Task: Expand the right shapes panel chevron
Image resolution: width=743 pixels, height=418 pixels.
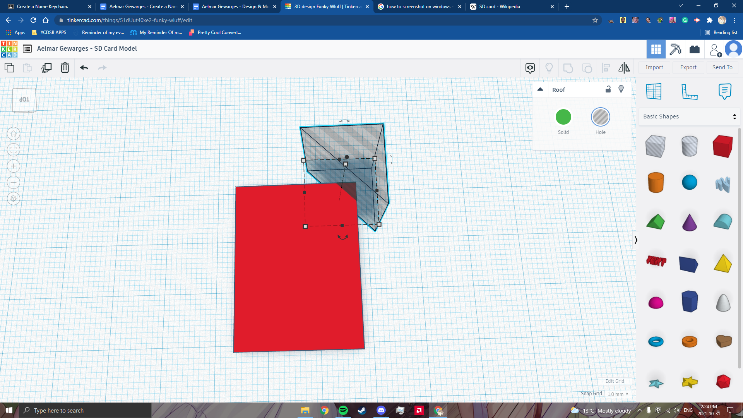Action: [x=635, y=240]
